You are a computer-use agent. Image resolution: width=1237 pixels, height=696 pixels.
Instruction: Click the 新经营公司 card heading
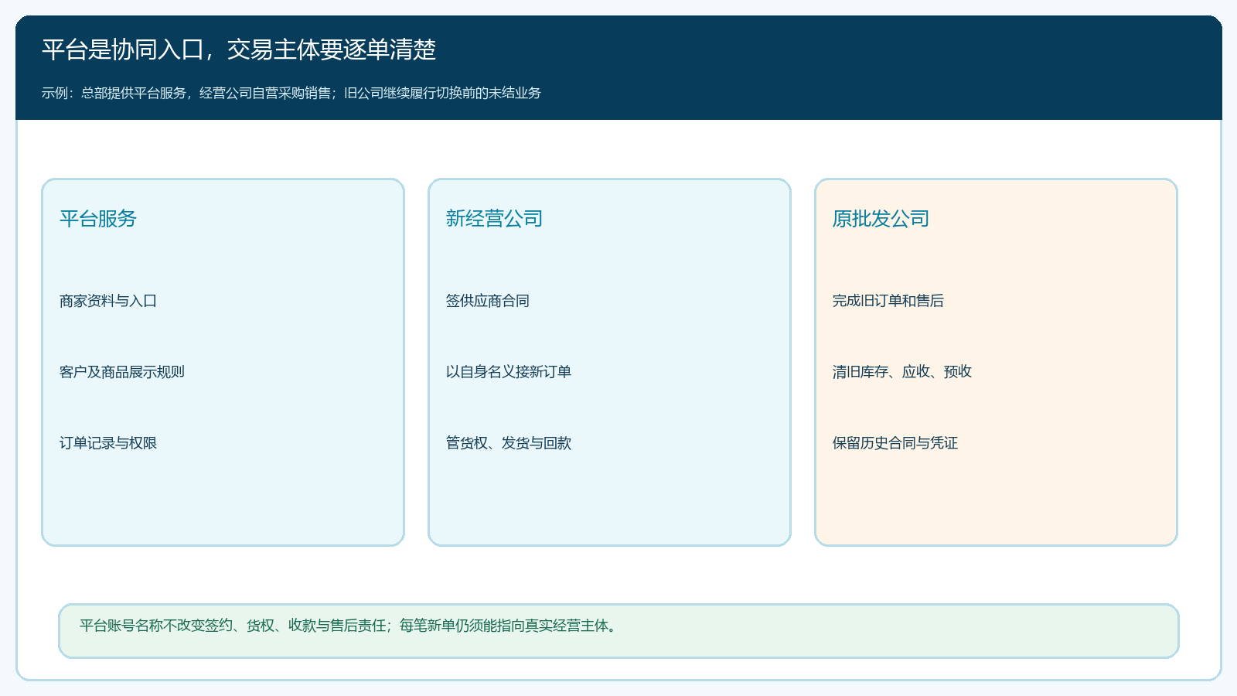pyautogui.click(x=494, y=219)
